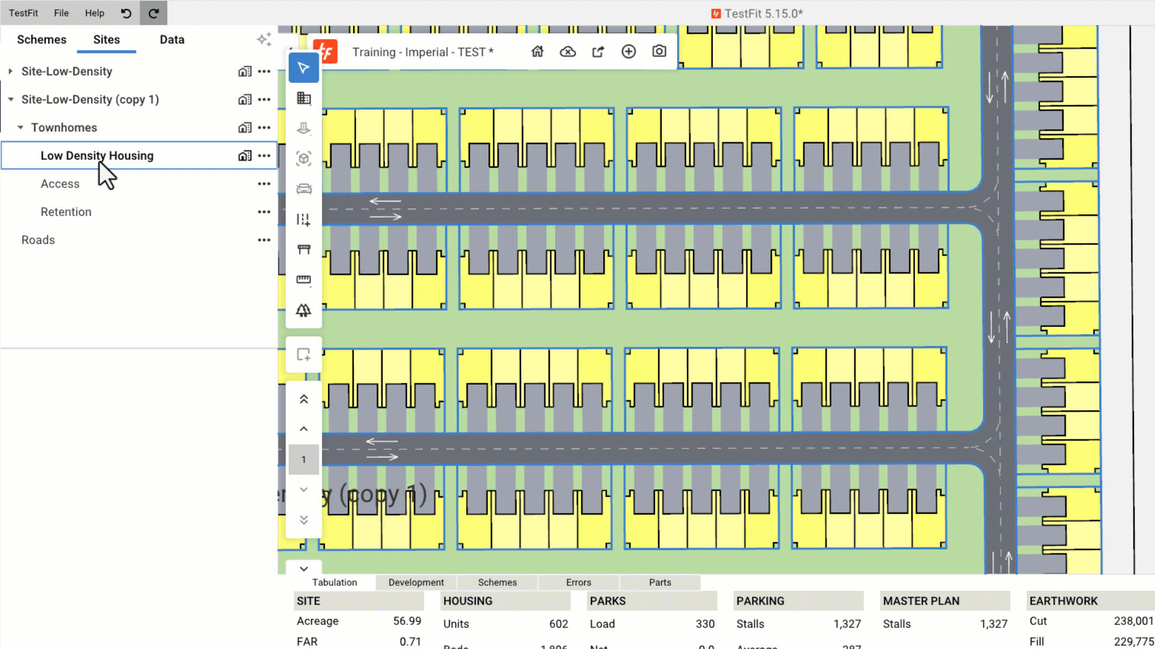Toggle the building icon for Site-Low-Density
The height and width of the screenshot is (649, 1155).
(244, 72)
